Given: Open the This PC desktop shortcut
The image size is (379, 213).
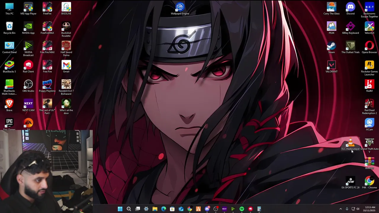Looking at the screenshot, I should pyautogui.click(x=9, y=9).
